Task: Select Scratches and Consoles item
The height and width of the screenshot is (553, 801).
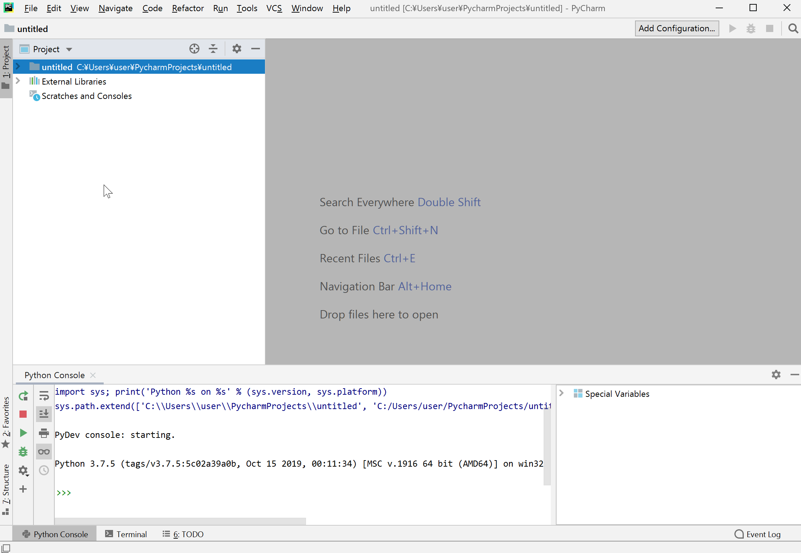Action: [87, 96]
